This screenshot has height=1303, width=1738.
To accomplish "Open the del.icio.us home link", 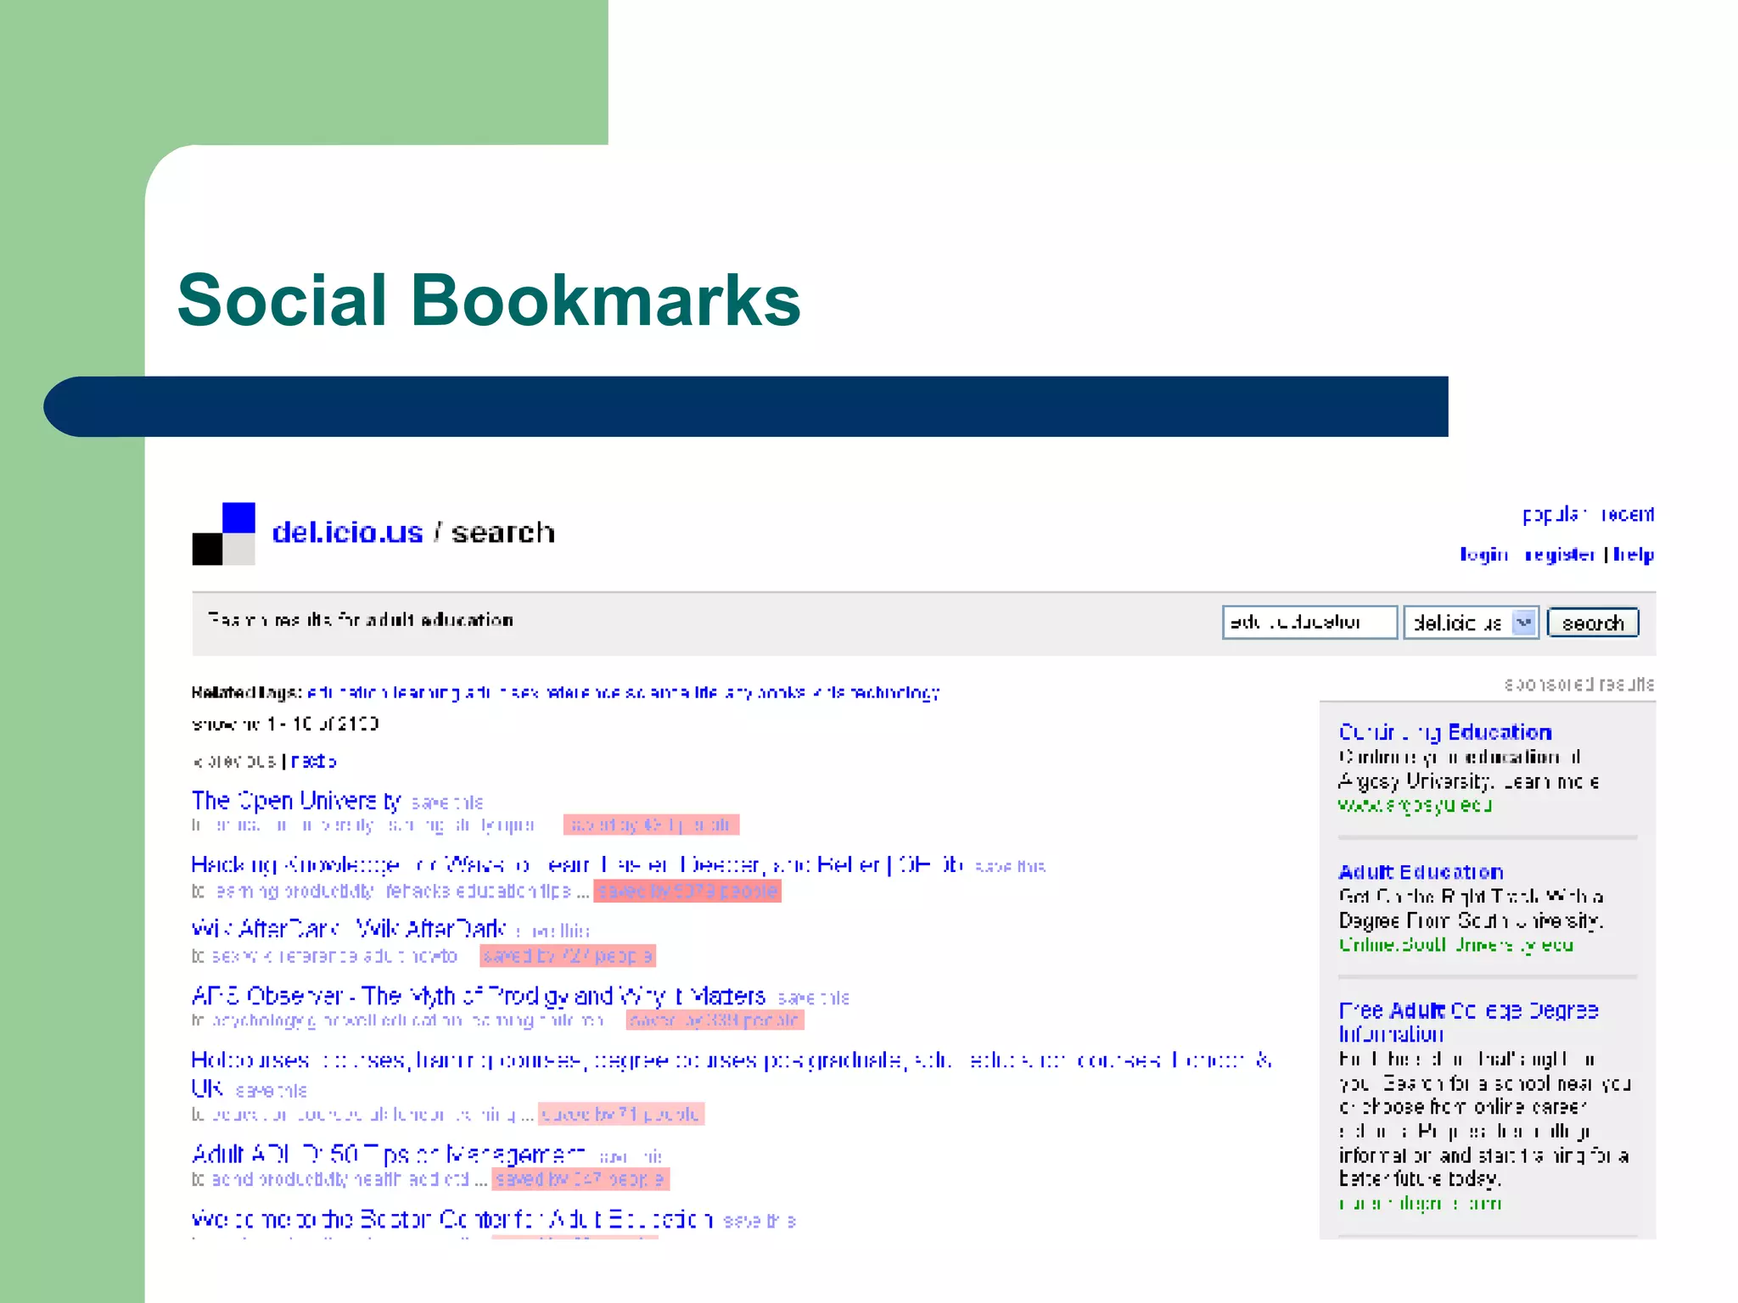I will pos(347,533).
